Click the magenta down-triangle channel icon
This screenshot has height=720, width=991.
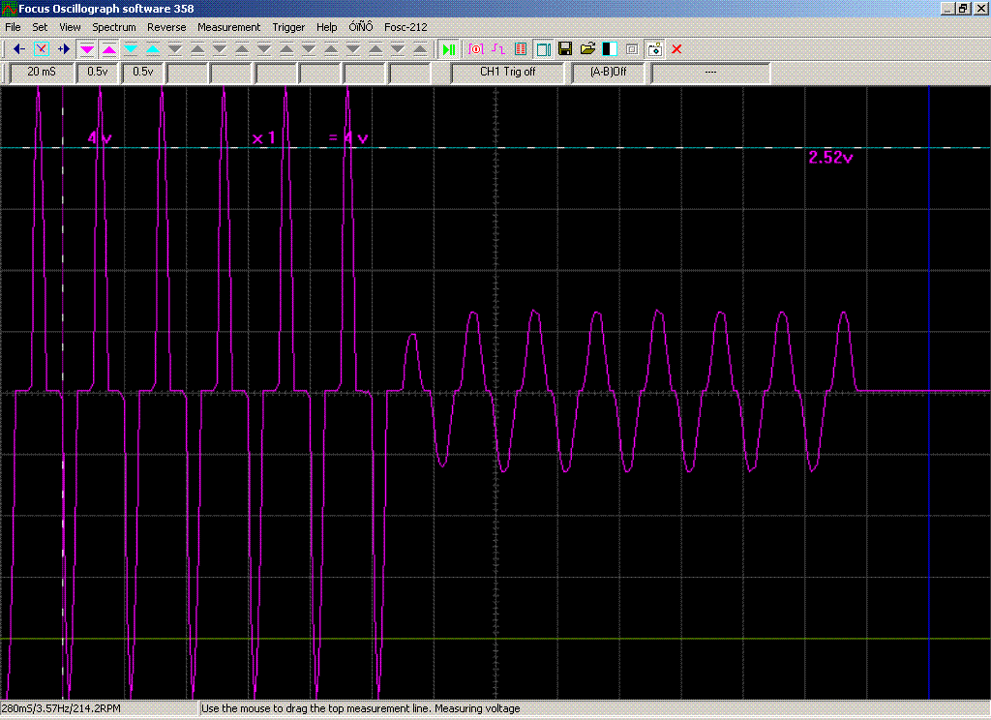pyautogui.click(x=86, y=48)
